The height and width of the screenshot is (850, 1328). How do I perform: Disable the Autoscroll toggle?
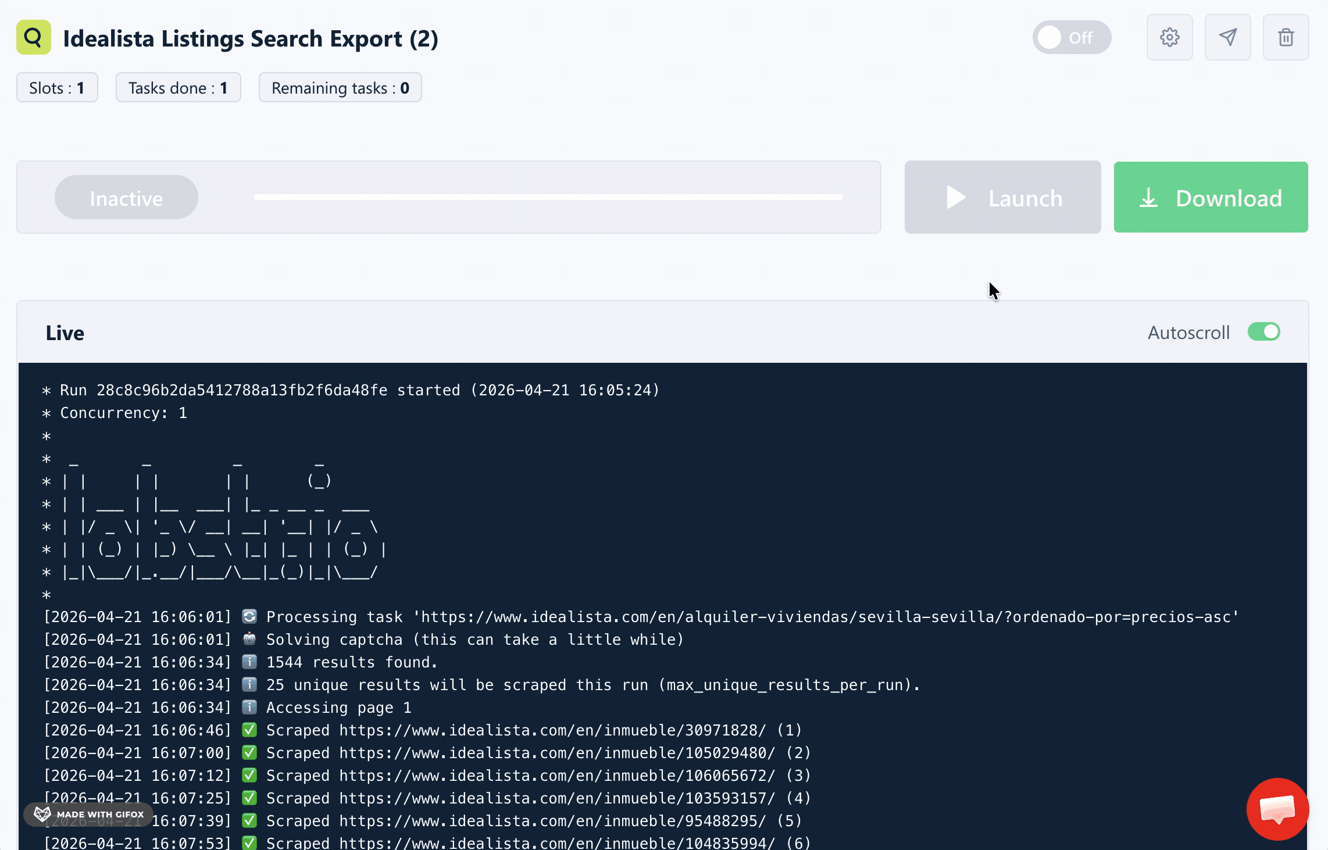tap(1263, 331)
